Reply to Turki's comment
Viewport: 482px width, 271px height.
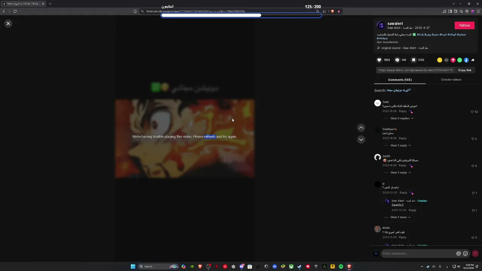[403, 111]
